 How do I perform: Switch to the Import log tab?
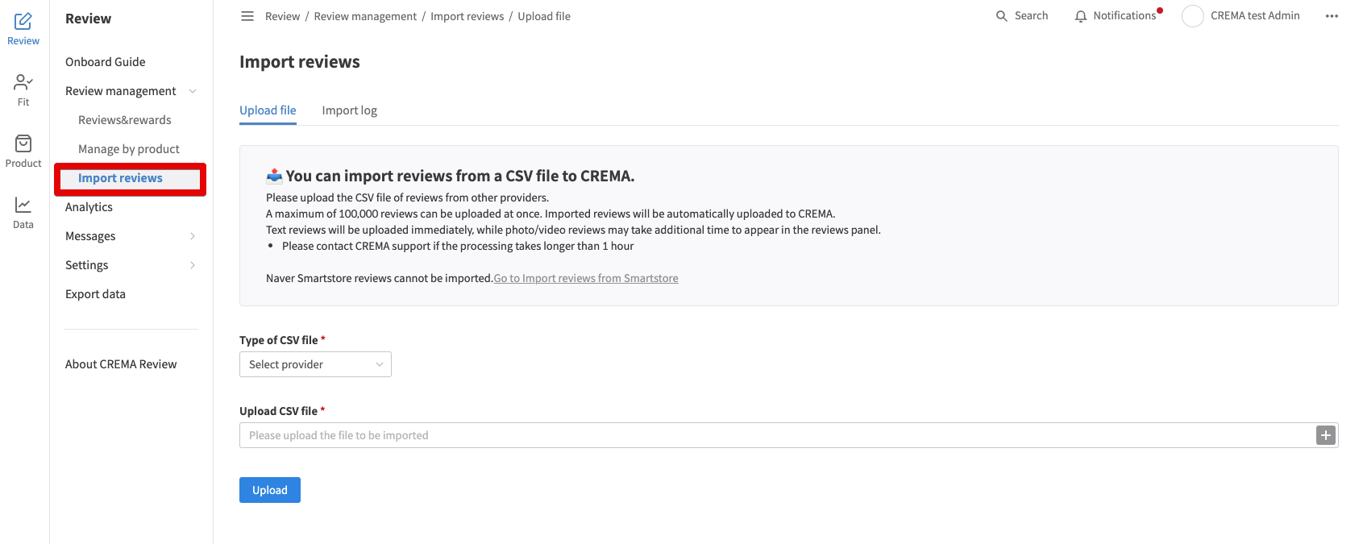350,110
